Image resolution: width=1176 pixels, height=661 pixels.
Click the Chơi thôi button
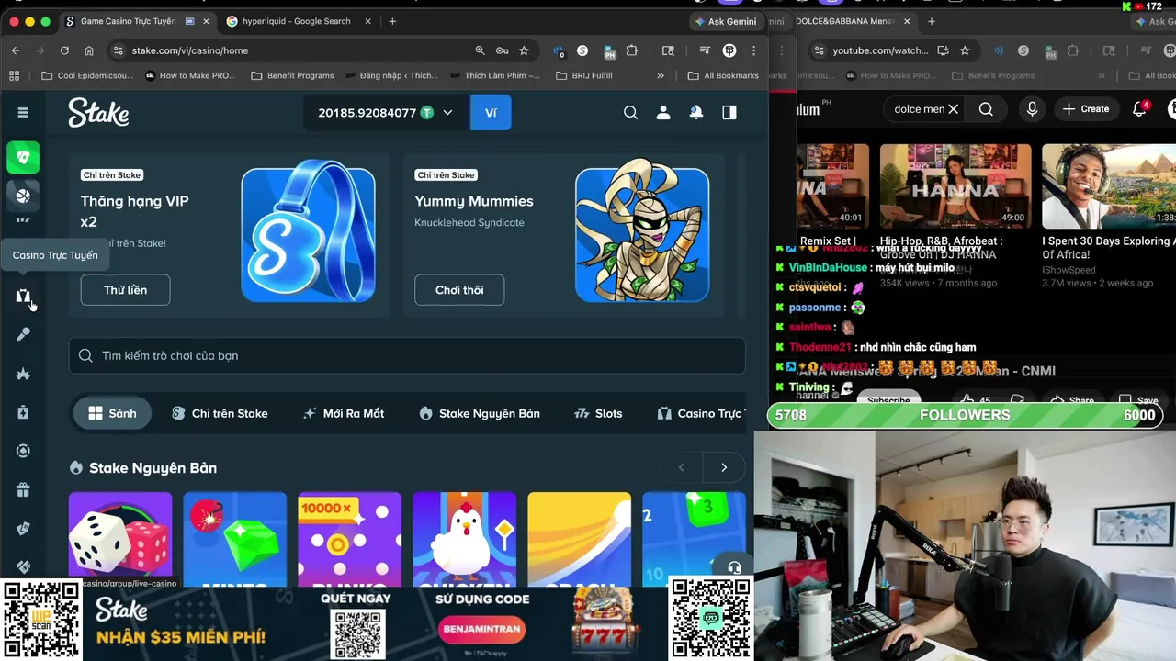[459, 290]
